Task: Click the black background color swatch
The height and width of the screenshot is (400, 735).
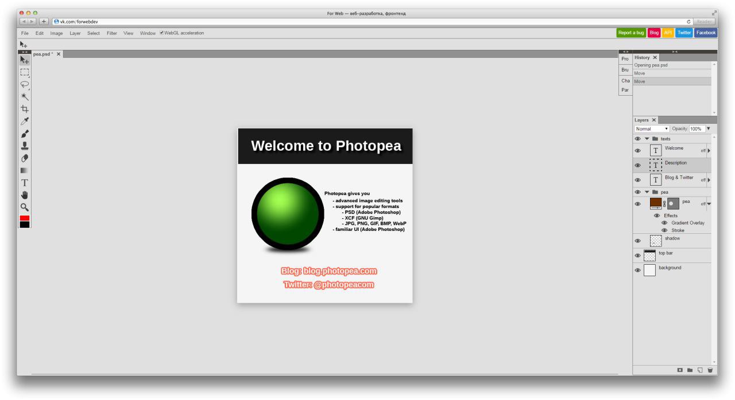Action: (25, 225)
